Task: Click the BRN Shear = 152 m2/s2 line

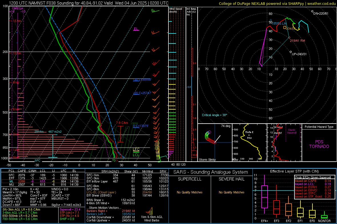Action: tap(111, 200)
